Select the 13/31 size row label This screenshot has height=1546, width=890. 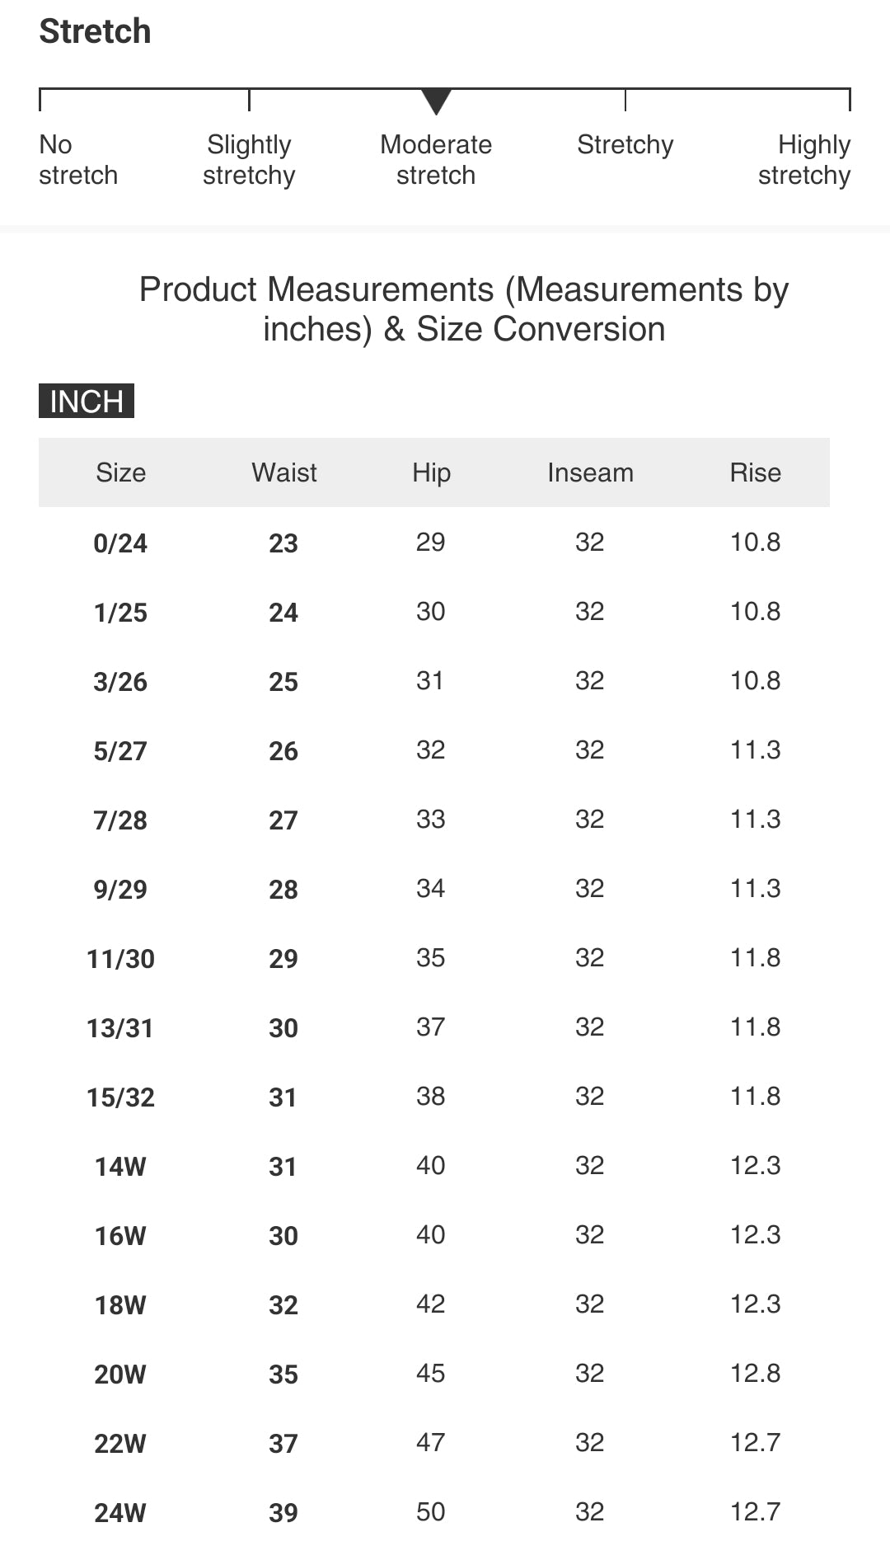pyautogui.click(x=120, y=1028)
